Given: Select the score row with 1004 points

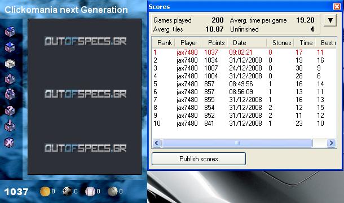Looking at the screenshot, I should (x=244, y=76).
